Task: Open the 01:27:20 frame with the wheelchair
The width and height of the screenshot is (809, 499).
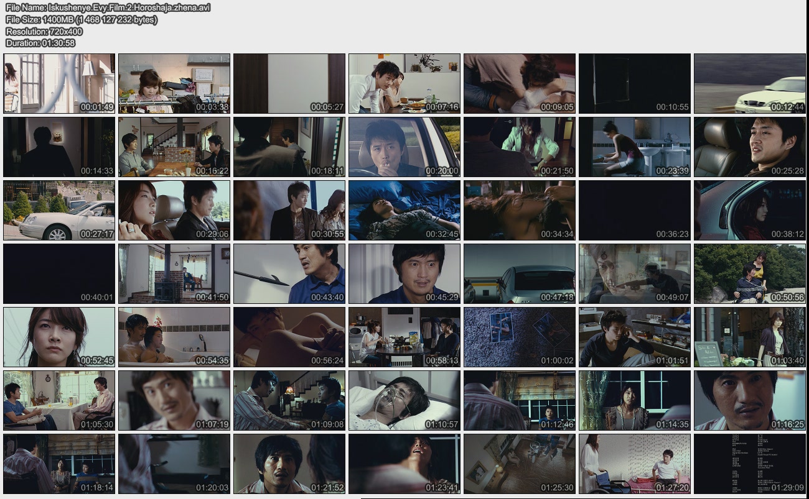Action: 634,464
